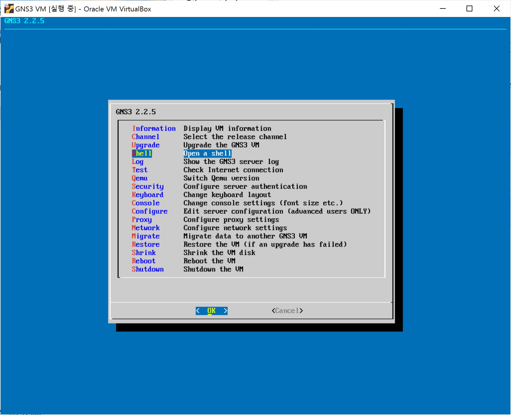Select the Reboot menu entry
The width and height of the screenshot is (511, 415).
[144, 261]
